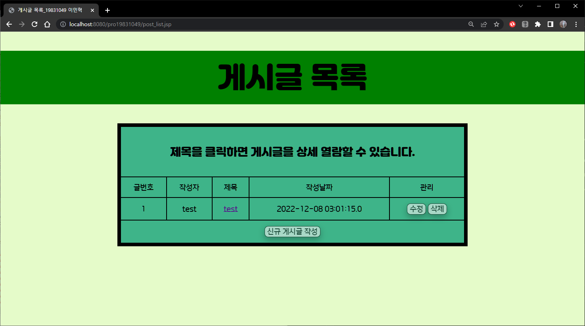Click the extensions puzzle piece icon
585x326 pixels.
point(537,24)
